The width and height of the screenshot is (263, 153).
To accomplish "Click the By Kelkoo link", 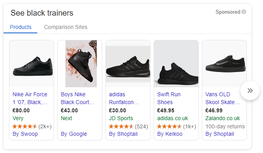I will (x=170, y=134).
